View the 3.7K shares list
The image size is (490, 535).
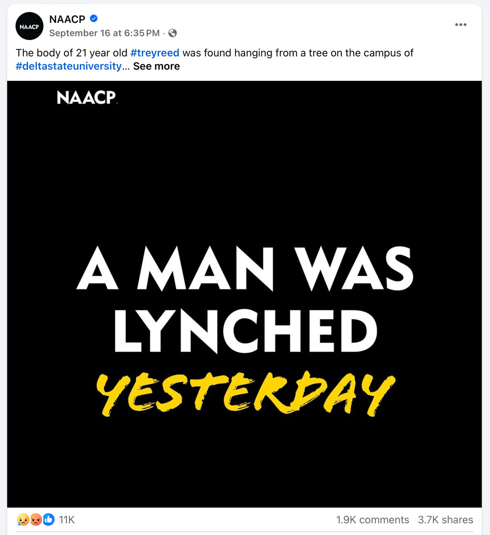click(x=445, y=520)
